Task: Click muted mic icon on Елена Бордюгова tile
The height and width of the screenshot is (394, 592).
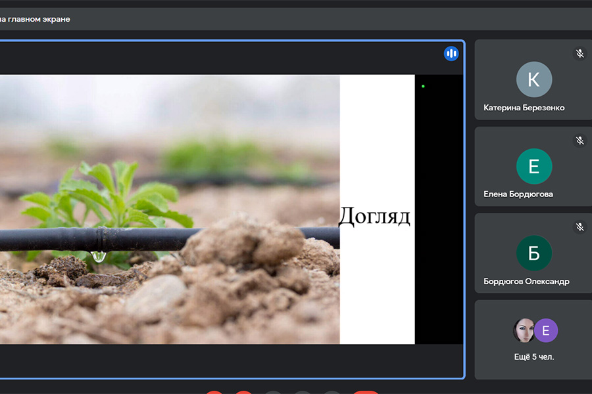Action: pyautogui.click(x=580, y=141)
